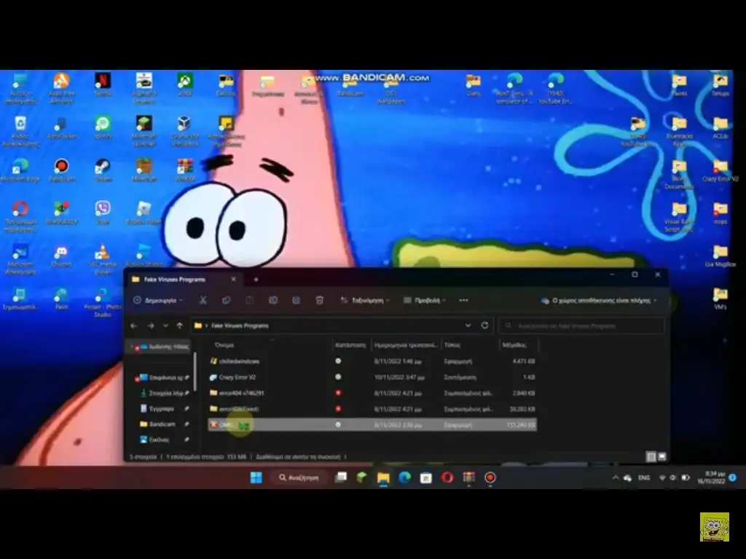The image size is (746, 559).
Task: Go back with the Explorer back arrow
Action: pos(134,325)
